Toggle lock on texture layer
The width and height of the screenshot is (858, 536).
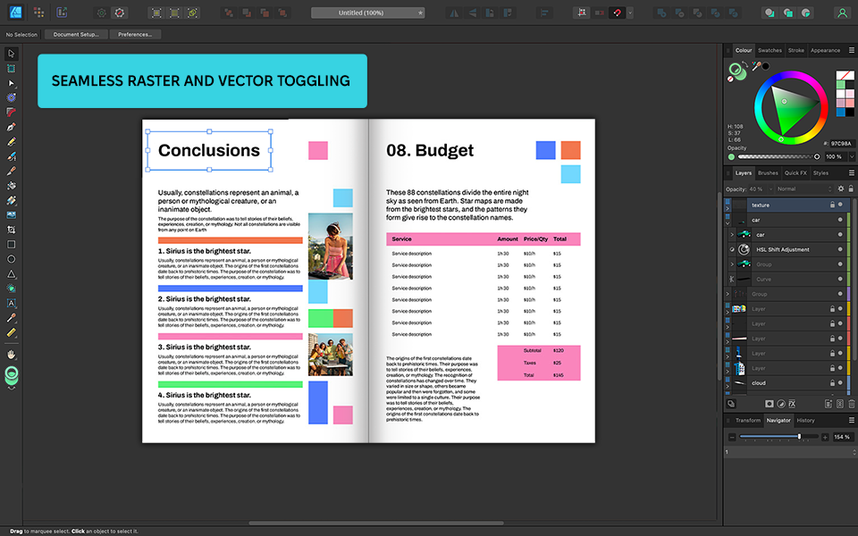[832, 205]
